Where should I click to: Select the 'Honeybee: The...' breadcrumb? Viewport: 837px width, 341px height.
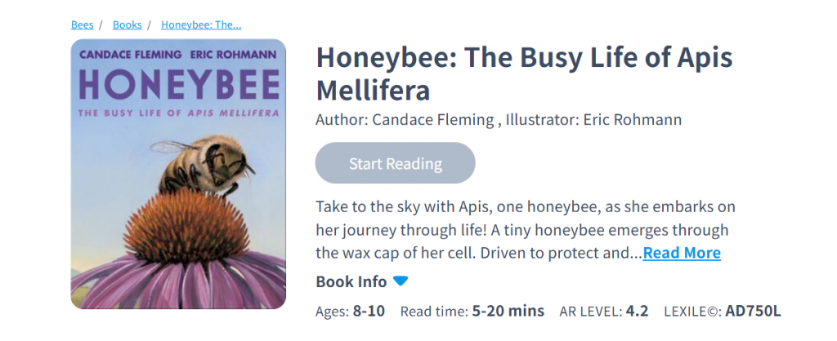tap(201, 24)
